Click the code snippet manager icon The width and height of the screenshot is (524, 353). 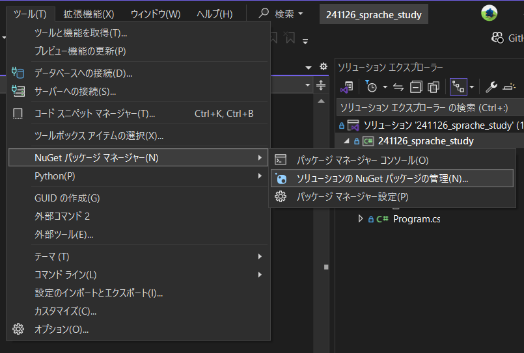tap(18, 113)
